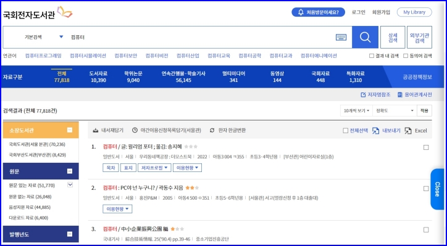
Task: Tick the 결과 내 검색 checkbox
Action: [372, 56]
